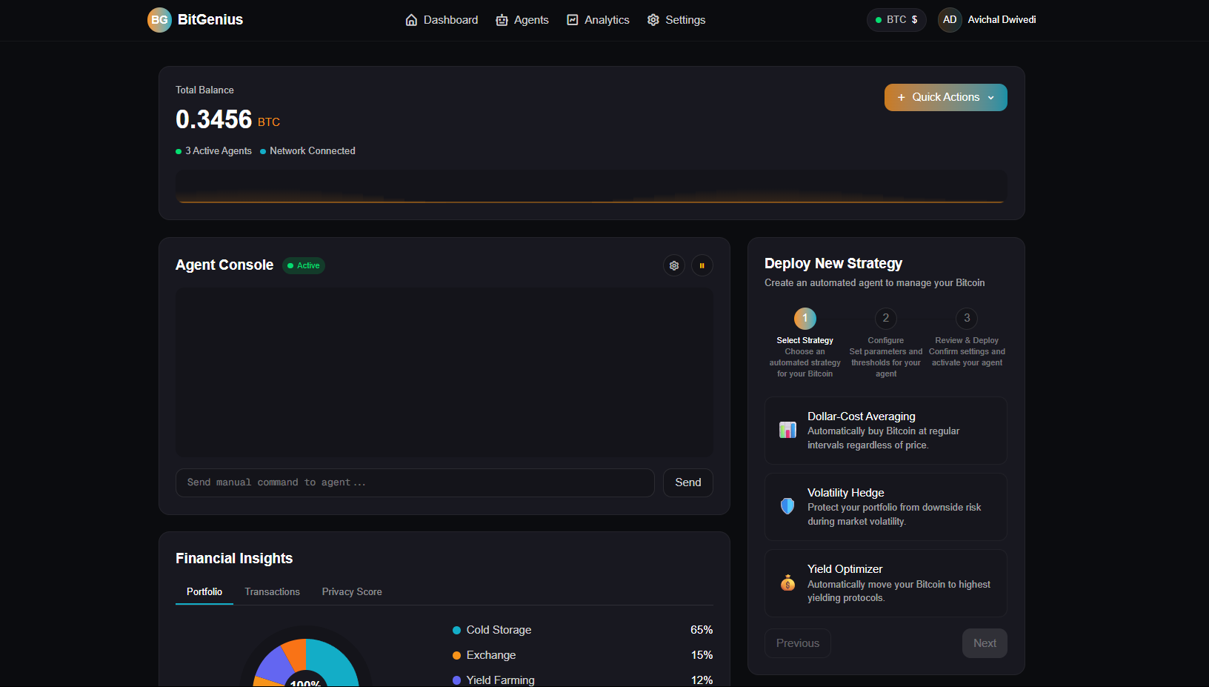
Task: Open the Agents nav item
Action: point(522,20)
